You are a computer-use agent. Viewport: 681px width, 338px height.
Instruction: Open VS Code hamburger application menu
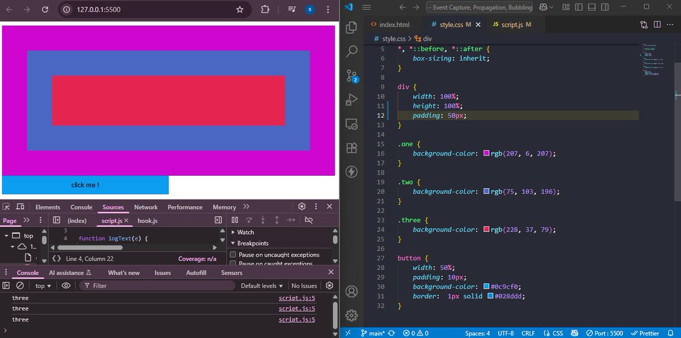(x=367, y=7)
